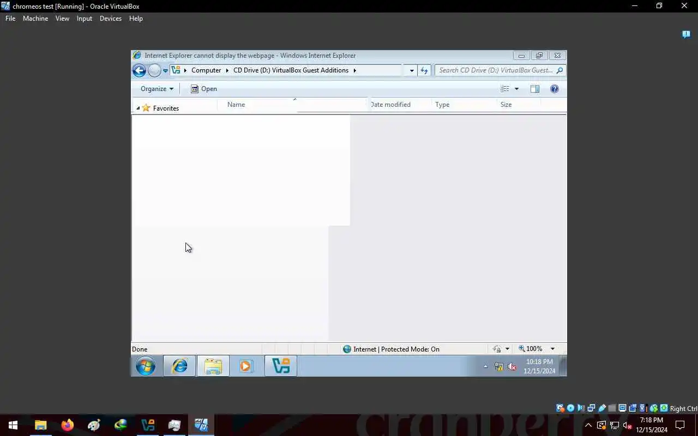Open the View menu in VirtualBox
The height and width of the screenshot is (436, 698).
point(62,19)
